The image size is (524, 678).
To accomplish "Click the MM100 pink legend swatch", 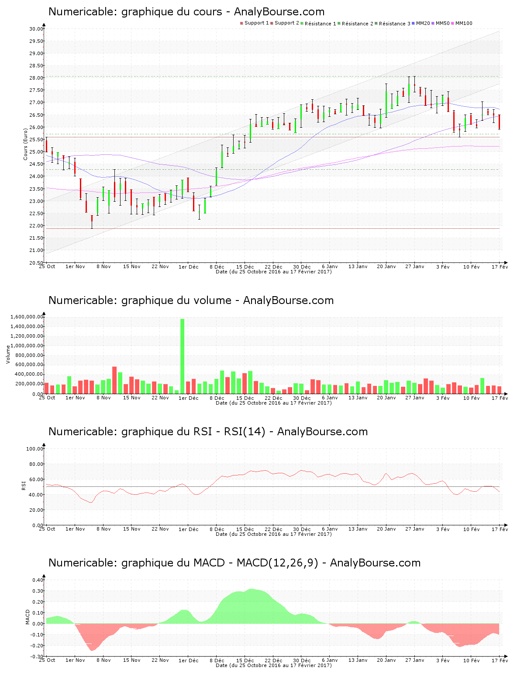I will pyautogui.click(x=452, y=23).
